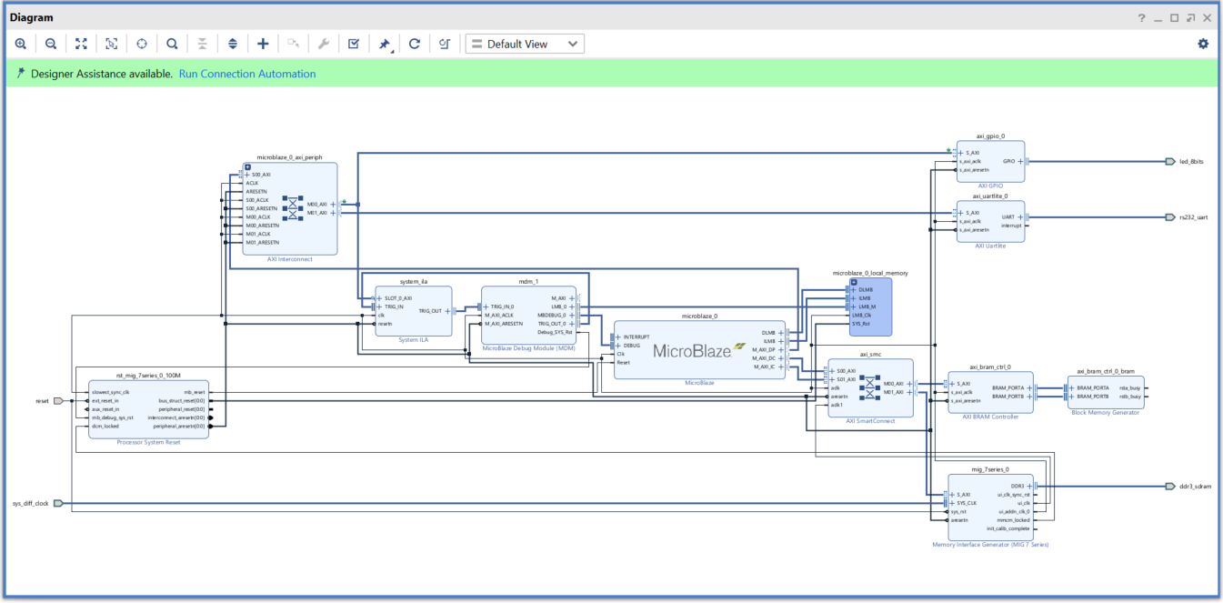This screenshot has width=1223, height=603.
Task: Click the Memory Interface Generator (MIG 7 Series) label
Action: tap(990, 545)
